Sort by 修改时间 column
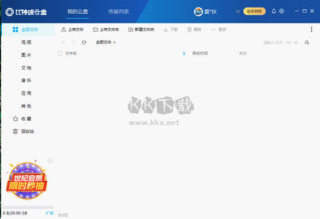 point(200,53)
